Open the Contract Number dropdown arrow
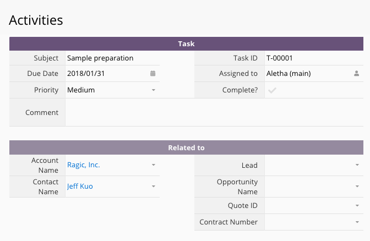The width and height of the screenshot is (370, 241). tap(357, 222)
